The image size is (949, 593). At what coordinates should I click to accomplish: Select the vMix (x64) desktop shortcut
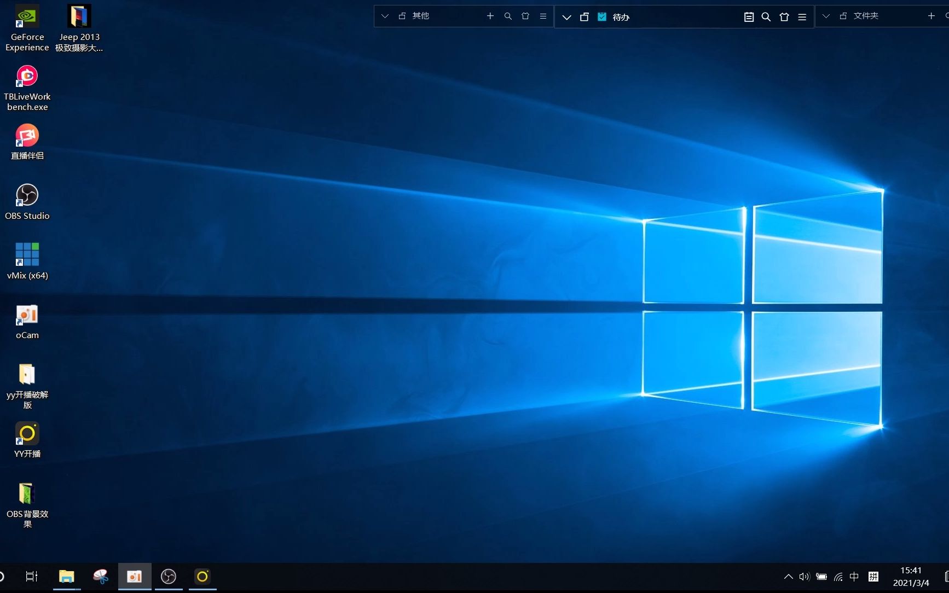27,261
